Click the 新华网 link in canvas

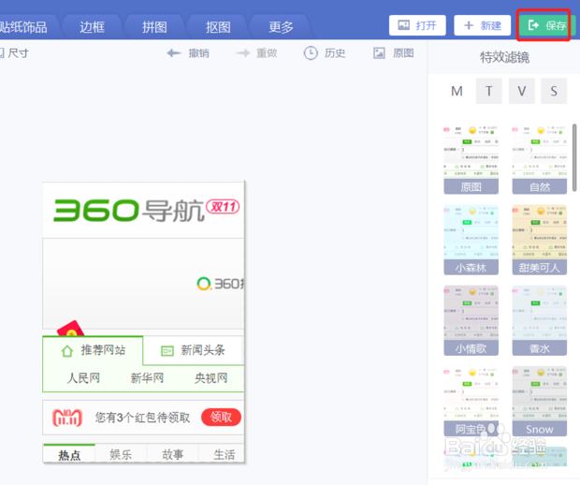[147, 378]
